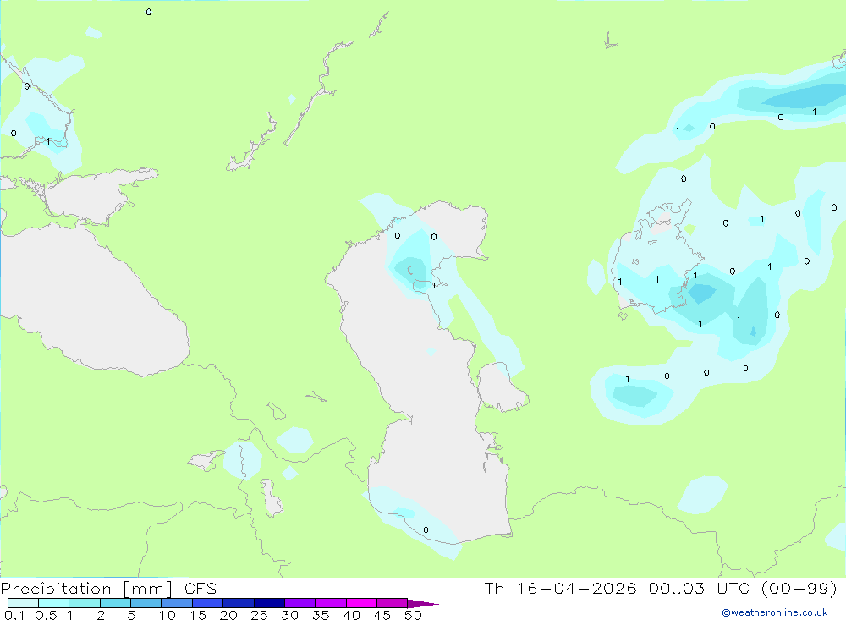Pick the 15–20 mm royal blue swatch

pos(208,603)
